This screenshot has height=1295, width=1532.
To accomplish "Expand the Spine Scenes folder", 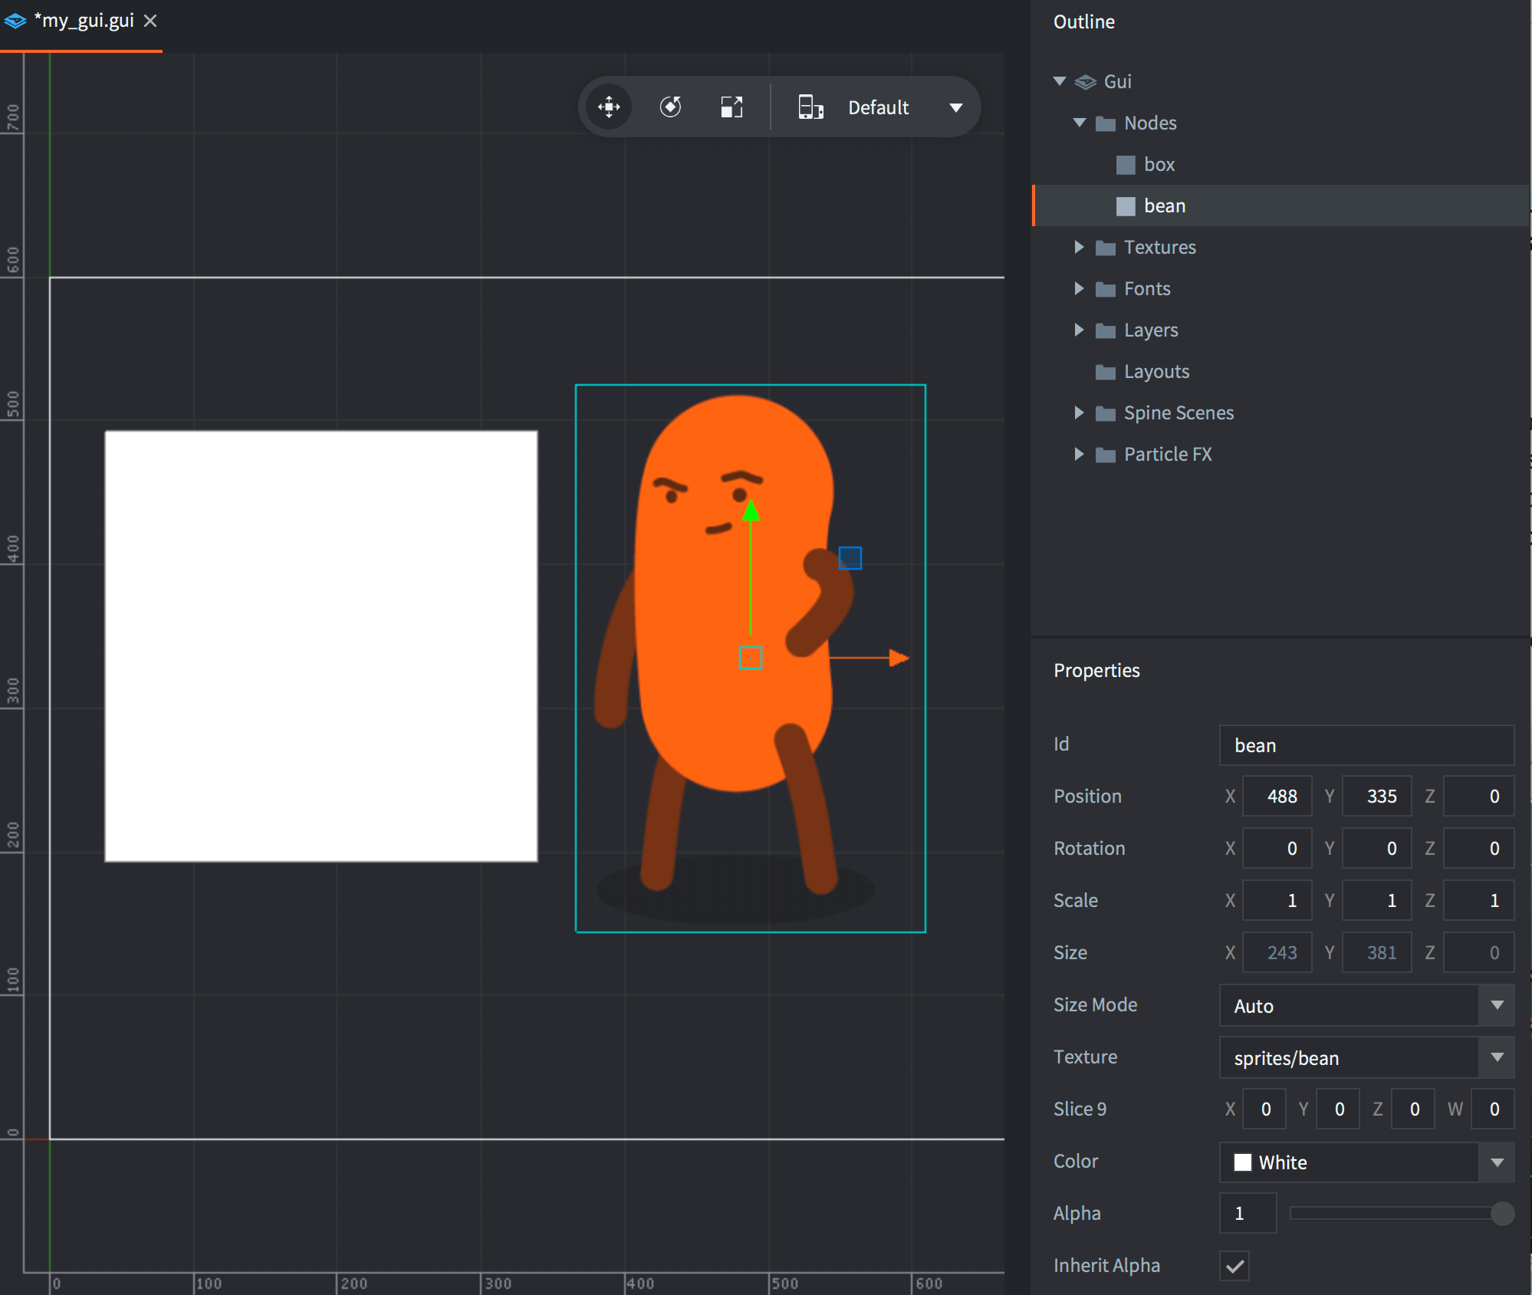I will [1079, 412].
